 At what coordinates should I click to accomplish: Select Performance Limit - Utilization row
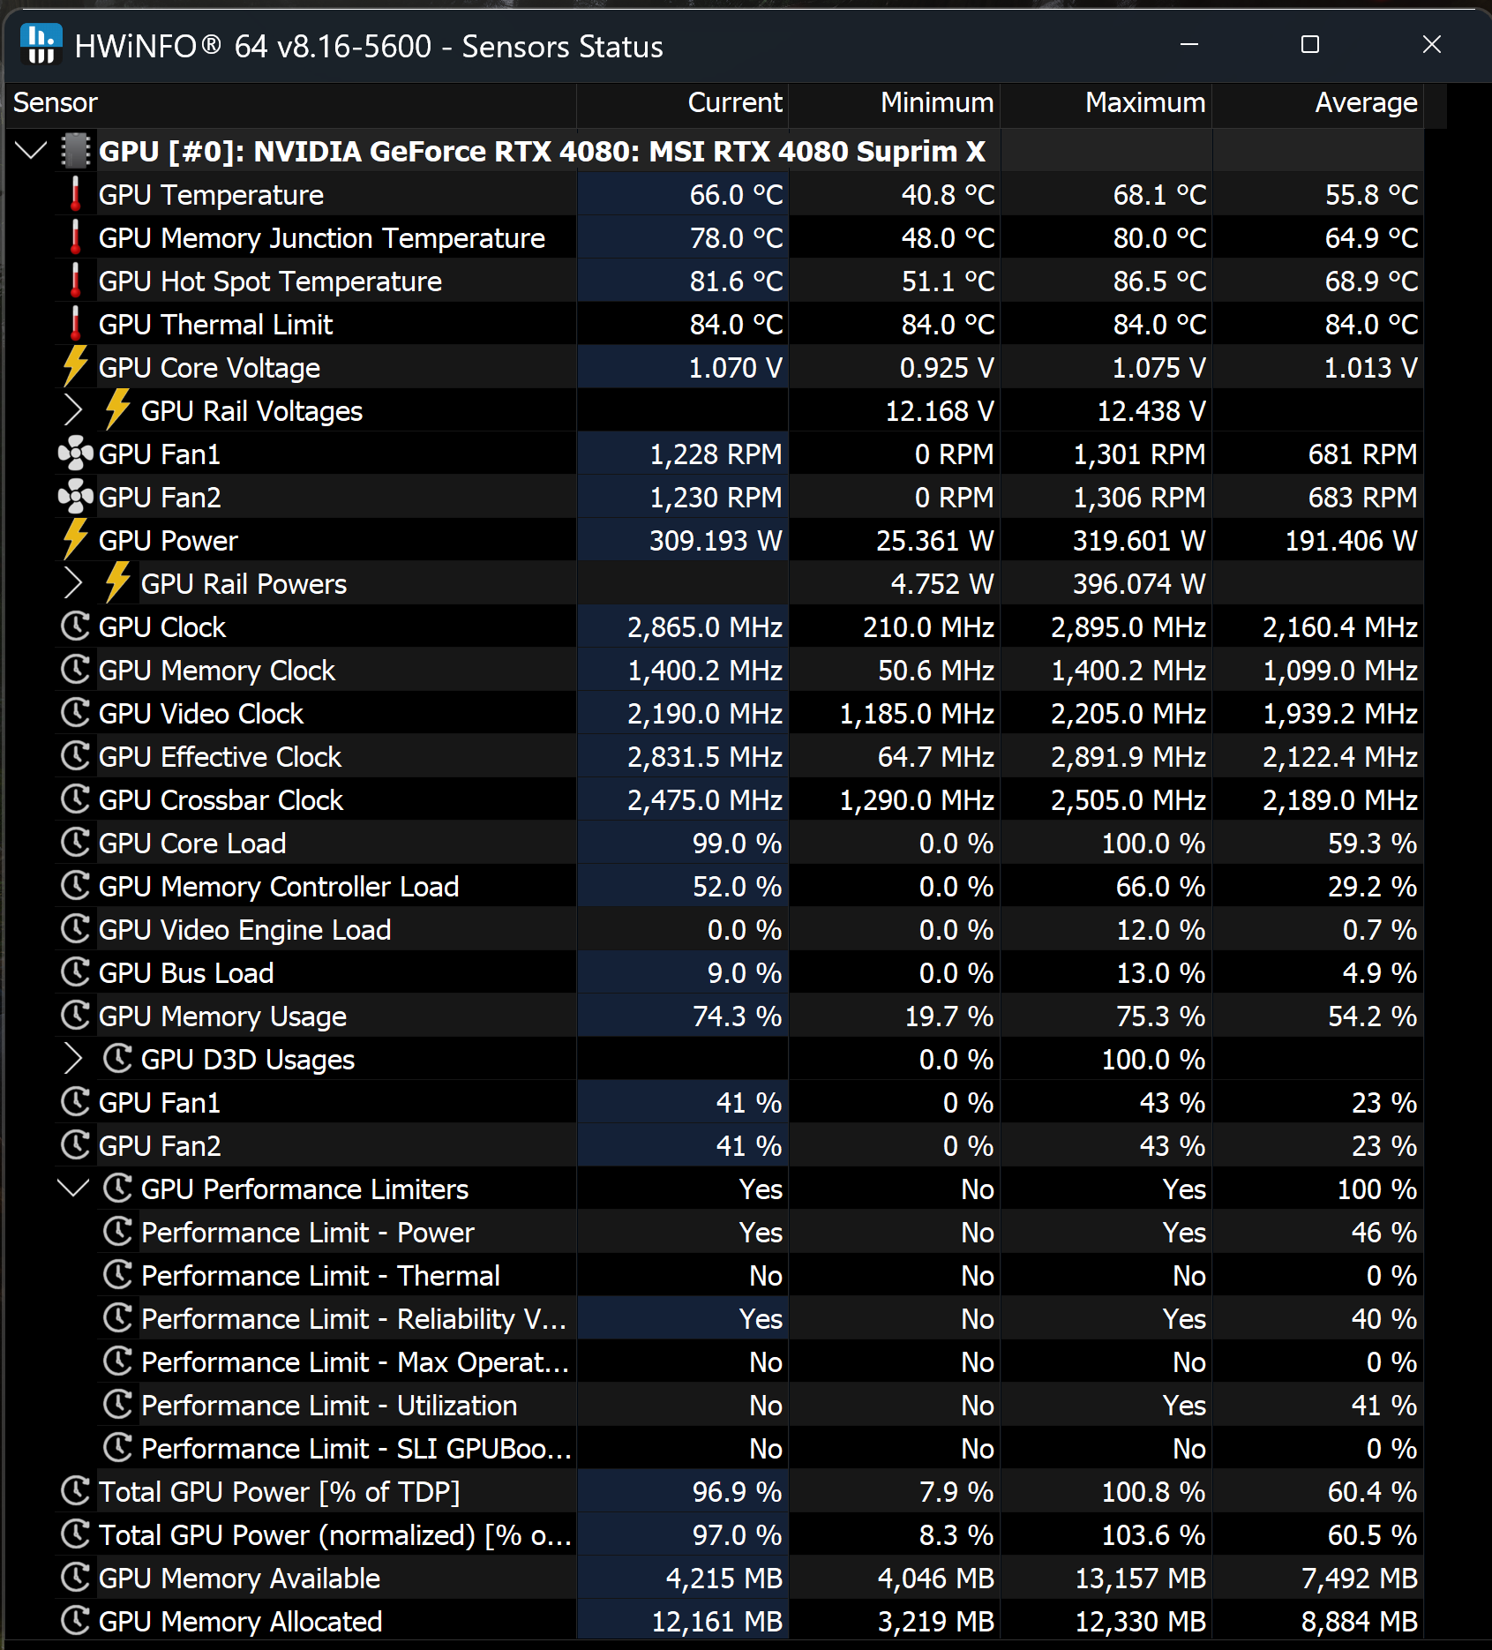329,1406
